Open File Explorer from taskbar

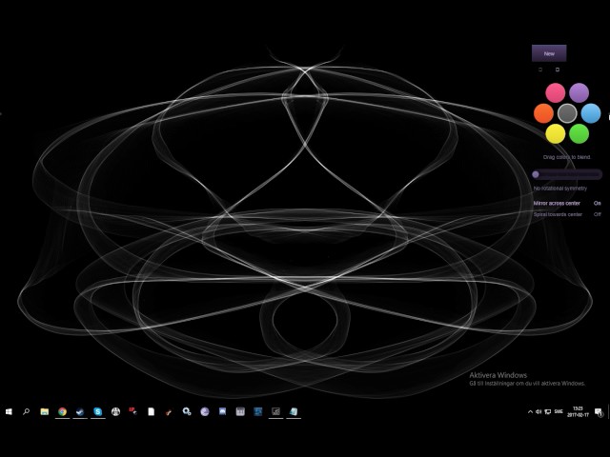tap(45, 411)
